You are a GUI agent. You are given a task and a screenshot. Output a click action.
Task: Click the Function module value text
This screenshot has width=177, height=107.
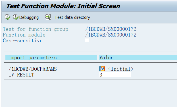(111, 35)
